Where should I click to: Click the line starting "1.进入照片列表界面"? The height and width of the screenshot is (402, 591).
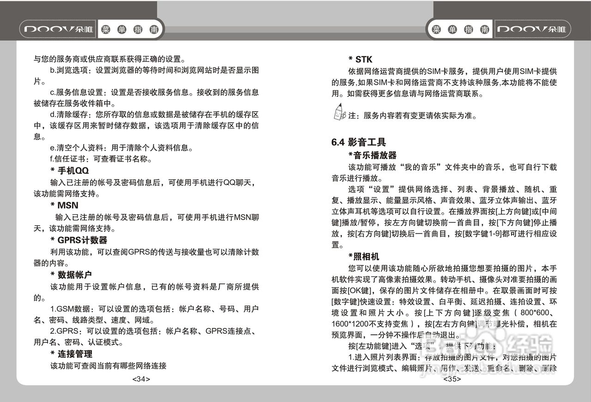click(452, 357)
